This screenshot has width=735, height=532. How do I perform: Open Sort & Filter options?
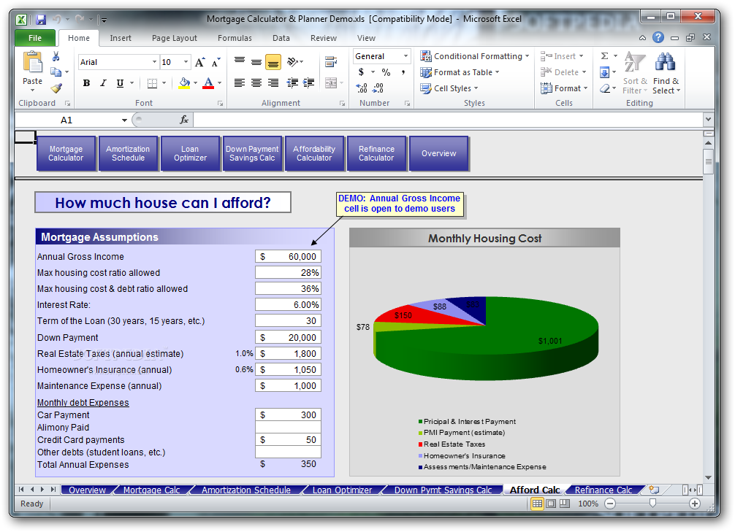click(635, 72)
